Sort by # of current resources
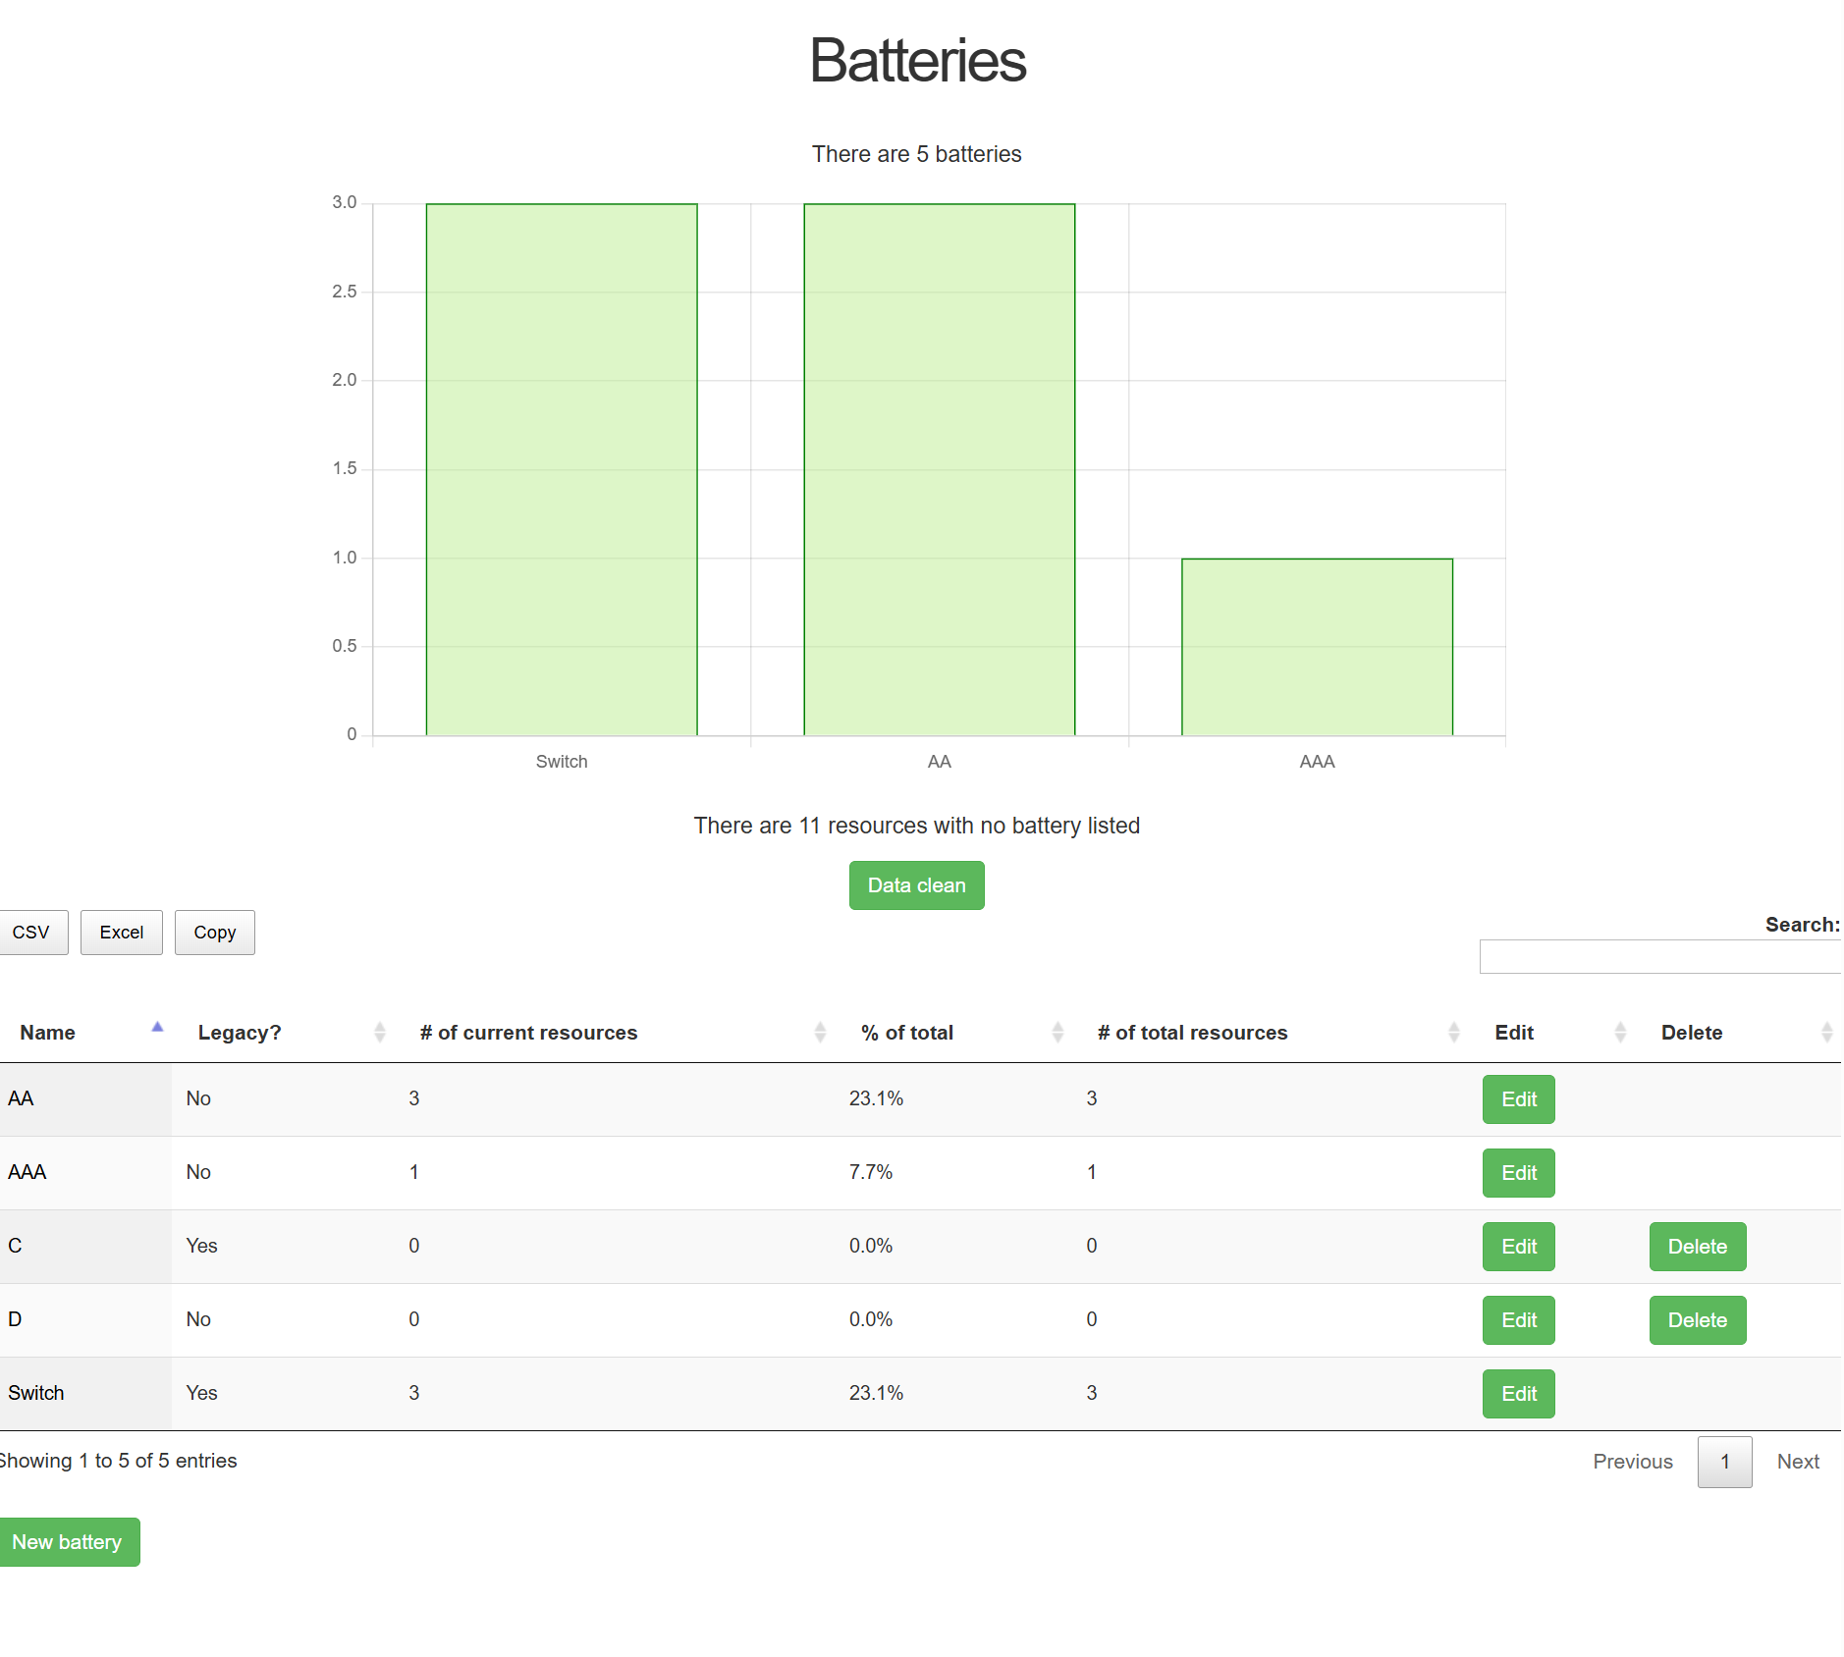This screenshot has width=1844, height=1657. 820,1033
